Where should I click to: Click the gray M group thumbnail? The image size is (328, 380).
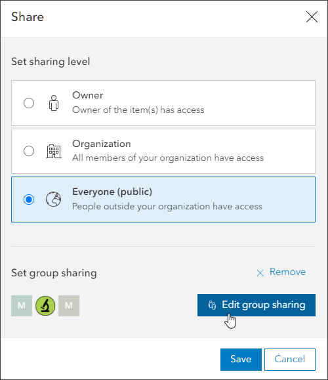tap(69, 306)
